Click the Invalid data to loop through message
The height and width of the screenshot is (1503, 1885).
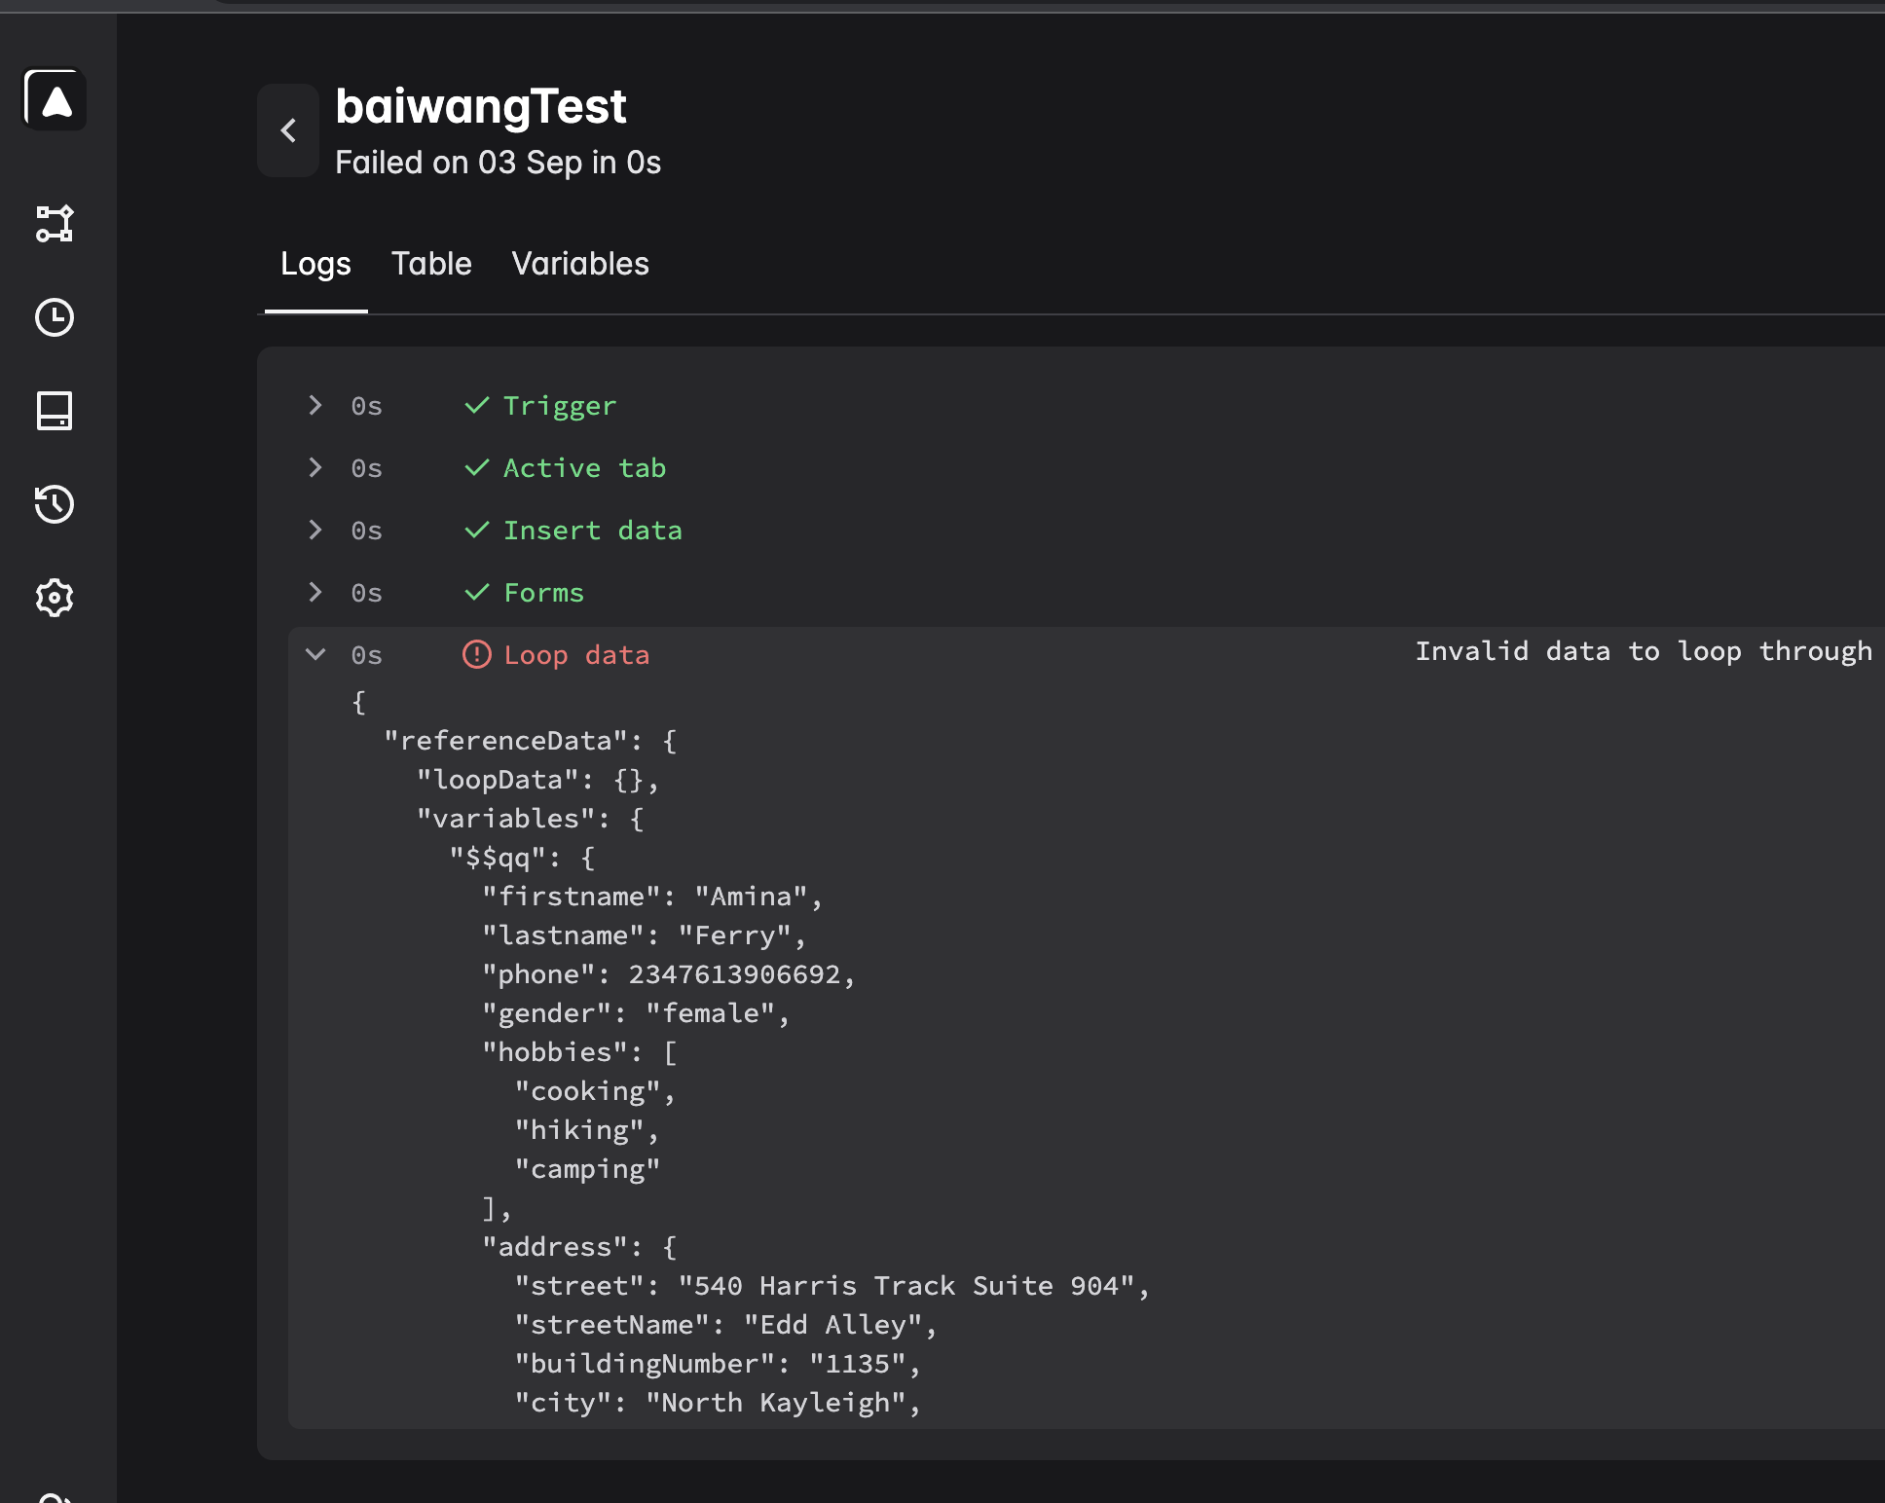click(1644, 651)
